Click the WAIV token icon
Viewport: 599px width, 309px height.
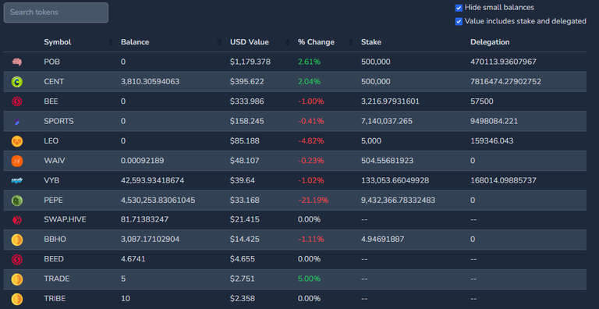tap(17, 161)
